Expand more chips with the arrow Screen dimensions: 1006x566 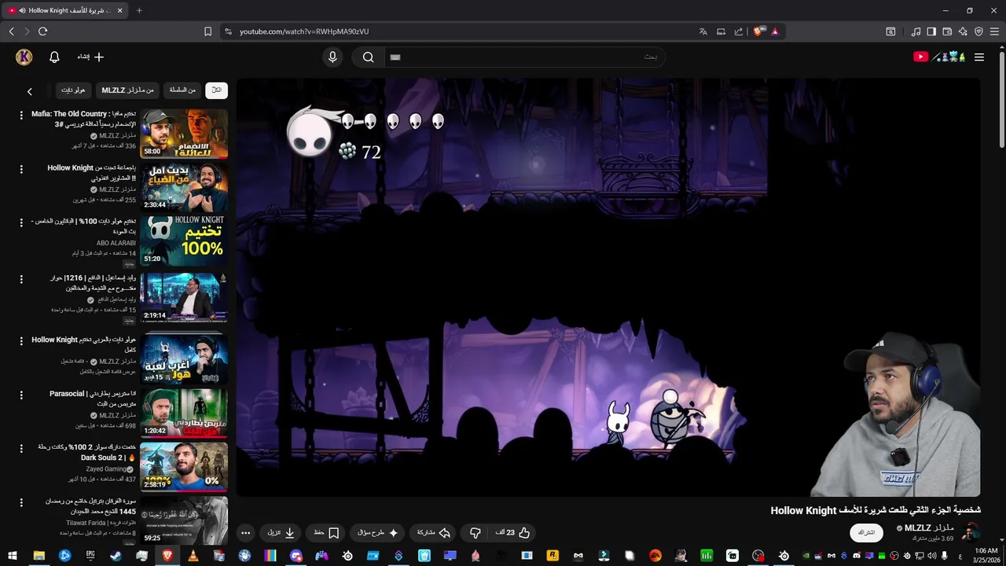tap(30, 91)
